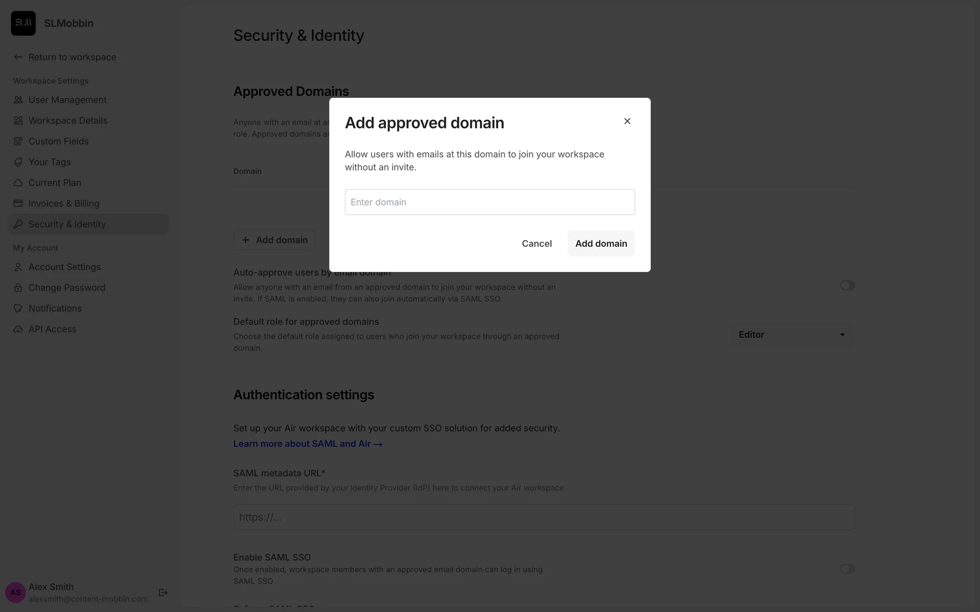Close the Add approved domain dialog
Screen dimensions: 980x612
[x=627, y=121]
